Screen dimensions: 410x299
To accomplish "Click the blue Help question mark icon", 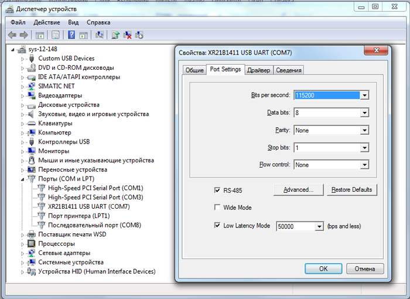I will [x=71, y=35].
